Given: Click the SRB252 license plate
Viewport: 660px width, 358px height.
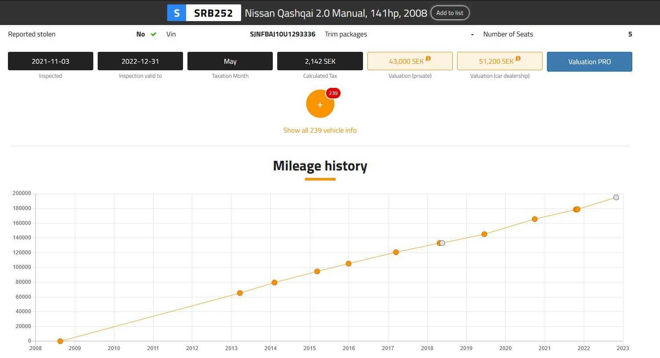Looking at the screenshot, I should (213, 13).
